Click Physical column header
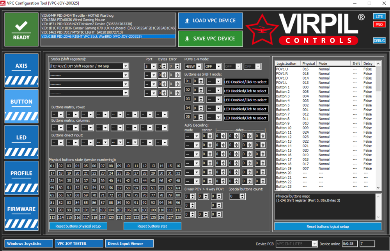The width and height of the screenshot is (390, 251). 308,64
